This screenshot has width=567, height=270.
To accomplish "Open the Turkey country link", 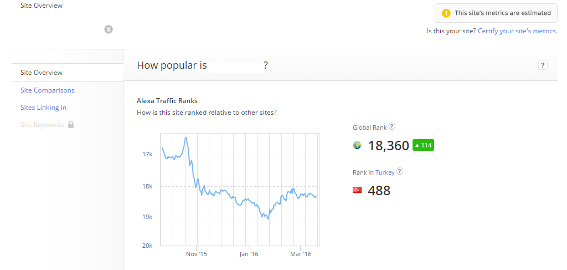I will 385,172.
